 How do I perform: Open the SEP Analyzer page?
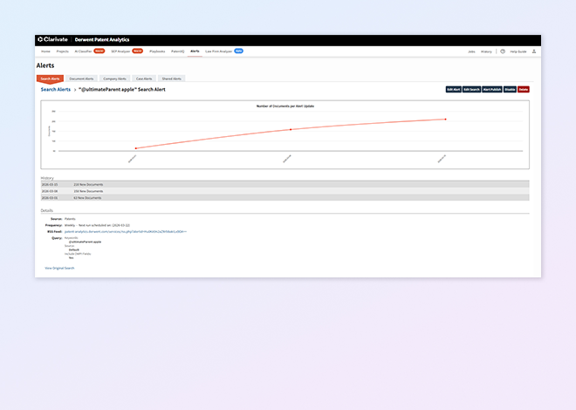(x=120, y=51)
